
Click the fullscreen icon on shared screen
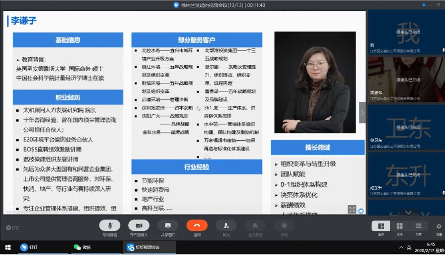click(x=352, y=210)
